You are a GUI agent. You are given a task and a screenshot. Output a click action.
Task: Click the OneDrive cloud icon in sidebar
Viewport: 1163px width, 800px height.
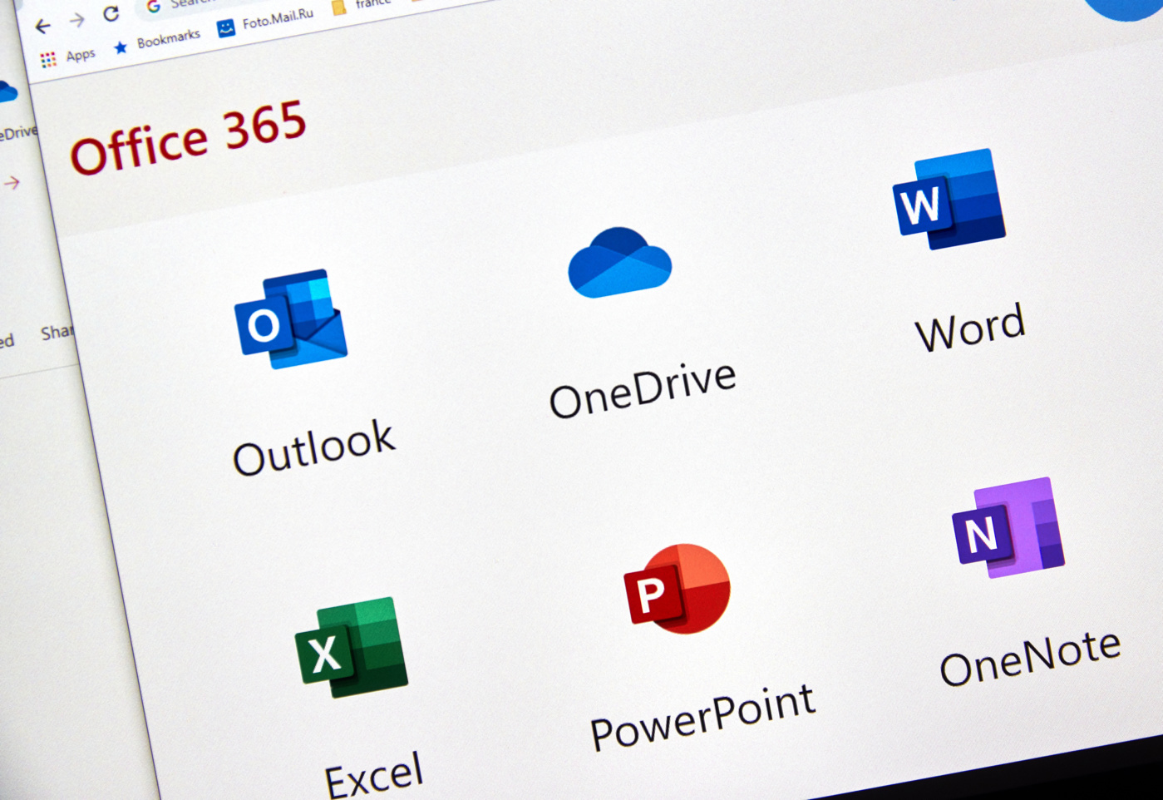coord(7,91)
